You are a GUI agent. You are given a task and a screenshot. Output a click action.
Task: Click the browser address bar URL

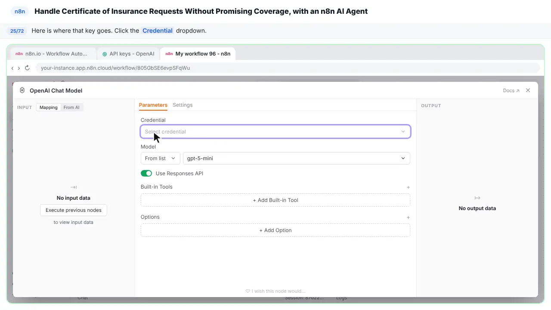coord(115,68)
